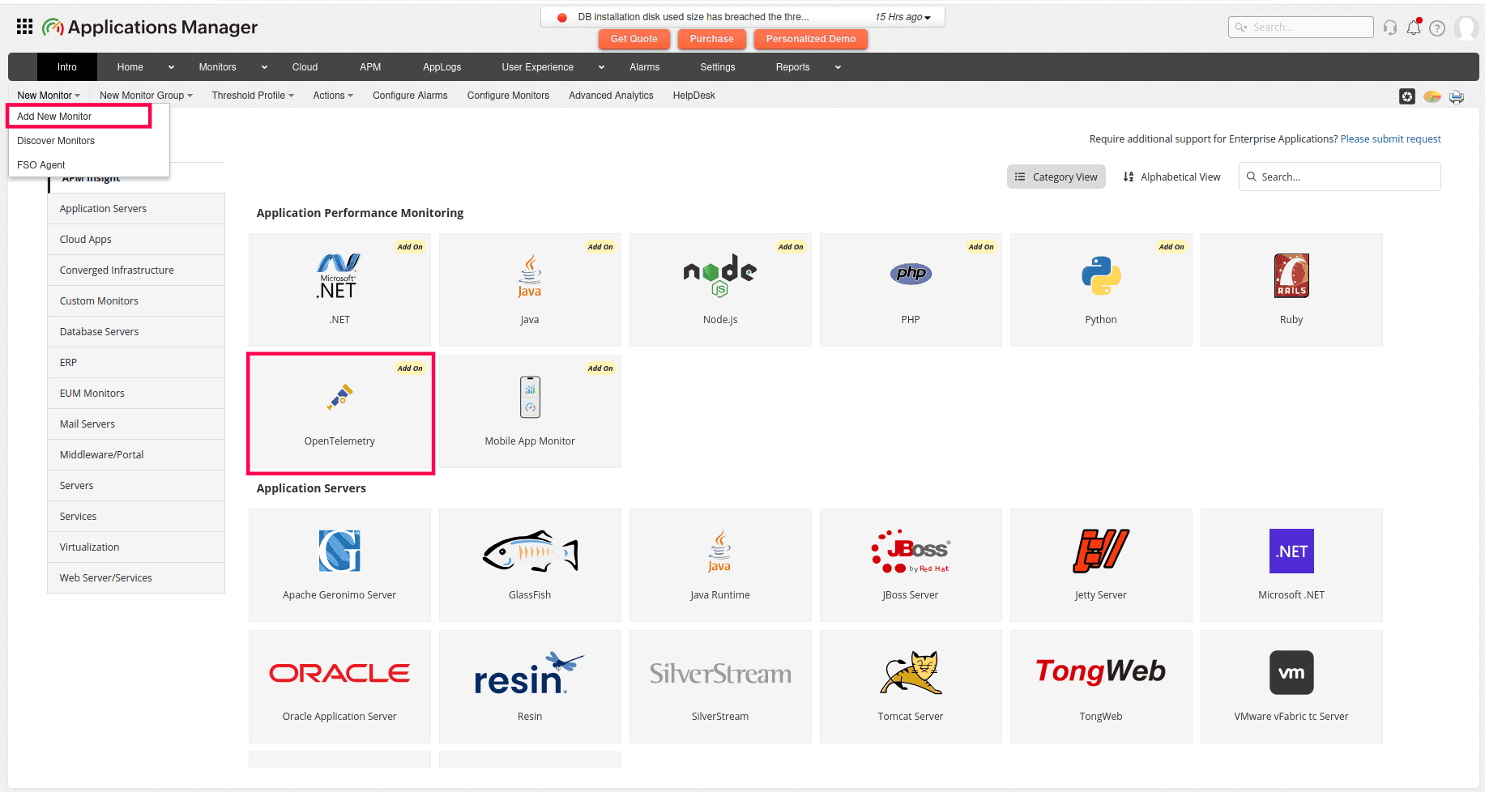Select the OpenTelemetry monitor tile

(340, 412)
